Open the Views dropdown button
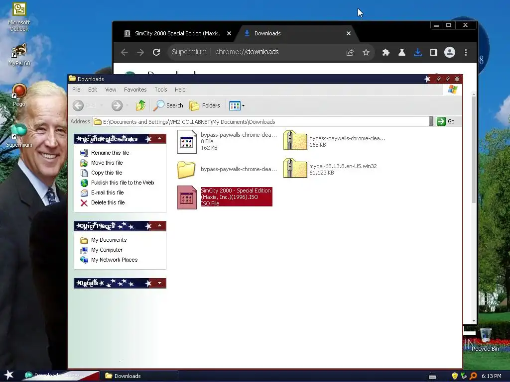Image resolution: width=510 pixels, height=382 pixels. (x=237, y=105)
